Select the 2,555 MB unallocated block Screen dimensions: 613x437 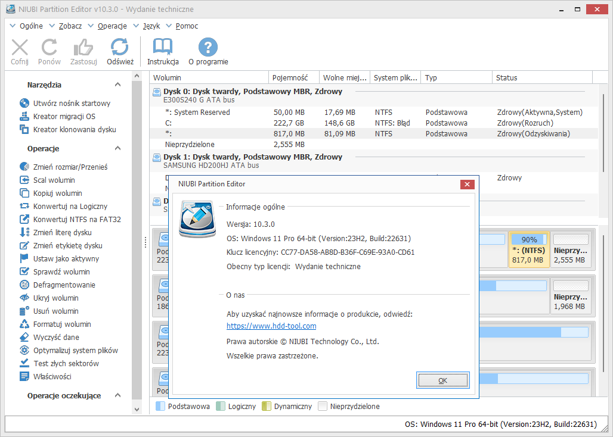click(x=571, y=249)
